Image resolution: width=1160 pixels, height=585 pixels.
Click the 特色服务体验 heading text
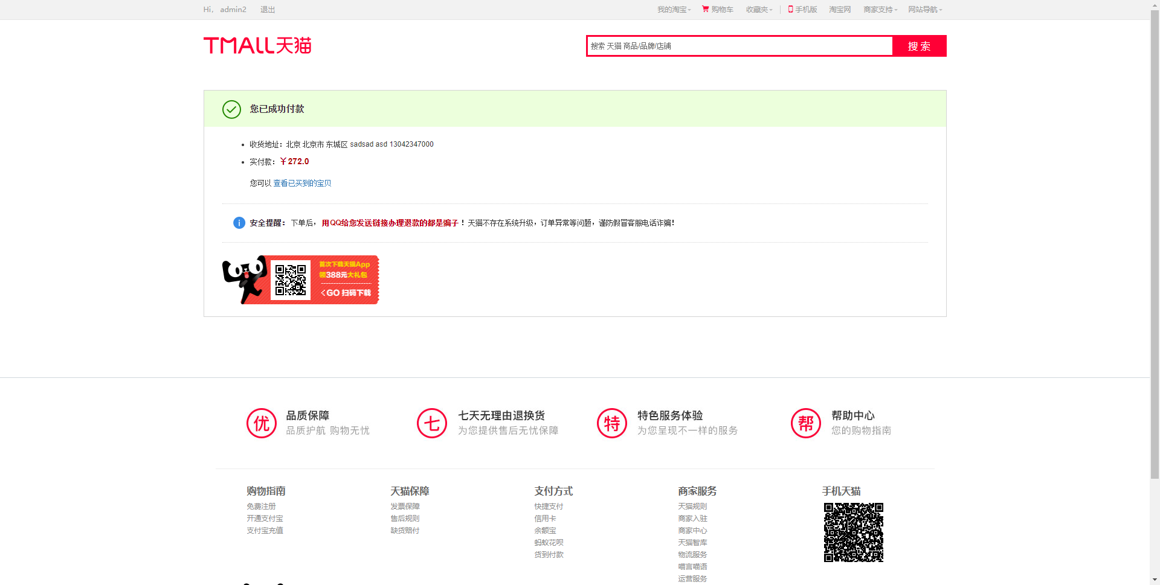pyautogui.click(x=670, y=415)
